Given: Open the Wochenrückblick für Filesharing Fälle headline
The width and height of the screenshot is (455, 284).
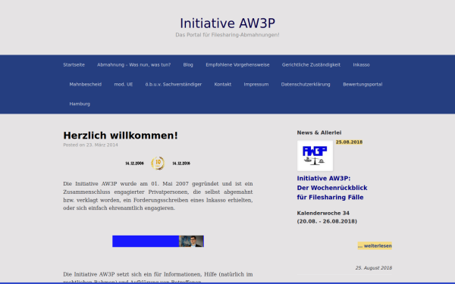Looking at the screenshot, I should tap(332, 188).
